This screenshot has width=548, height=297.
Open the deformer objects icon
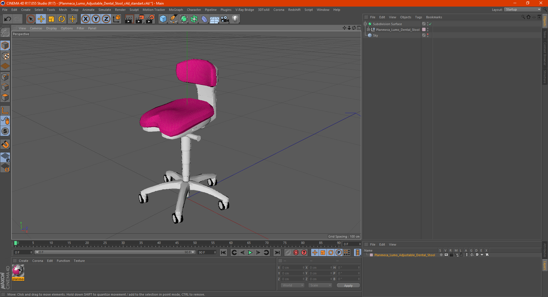point(204,19)
